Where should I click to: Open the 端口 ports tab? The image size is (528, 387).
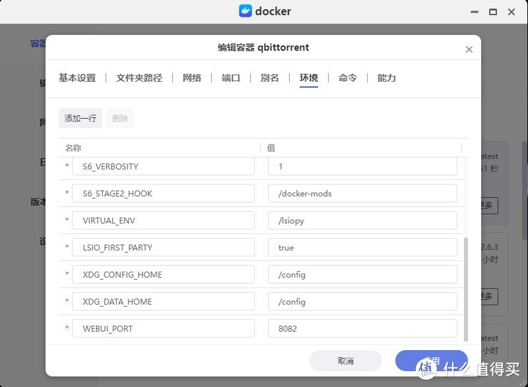pos(230,77)
